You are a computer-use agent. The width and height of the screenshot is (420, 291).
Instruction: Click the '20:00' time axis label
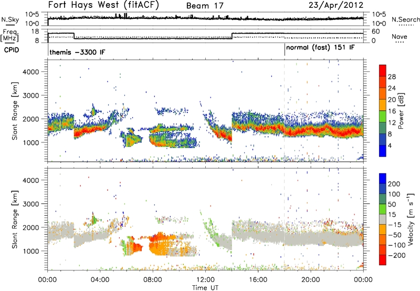[x=310, y=280]
